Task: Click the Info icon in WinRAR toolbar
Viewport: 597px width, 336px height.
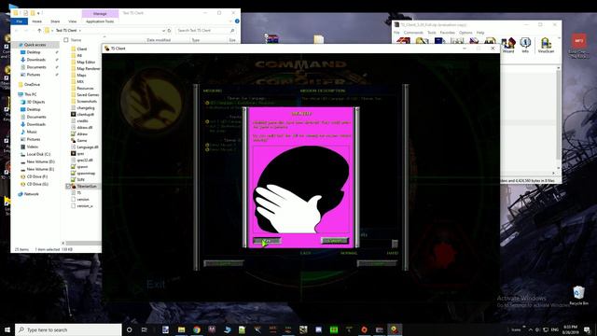Action: (x=525, y=46)
